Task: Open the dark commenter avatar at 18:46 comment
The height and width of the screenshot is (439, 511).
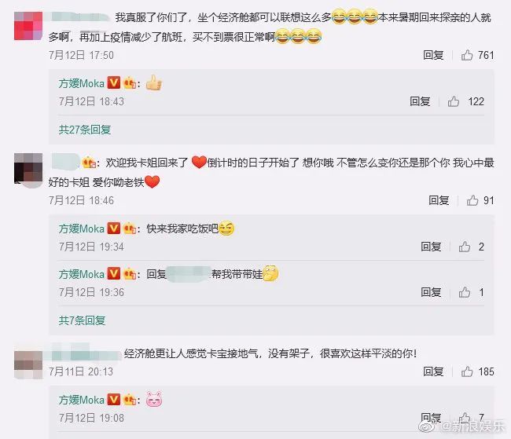Action: (28, 170)
